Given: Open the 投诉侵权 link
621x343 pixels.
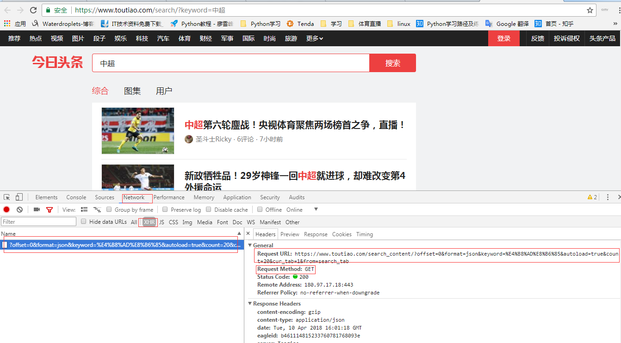Looking at the screenshot, I should tap(567, 38).
